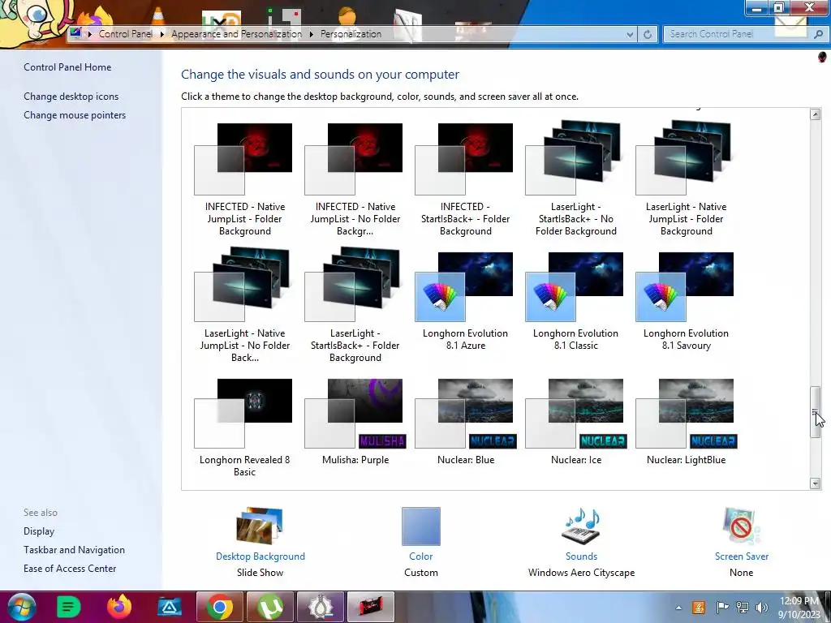Open the orange Java tray icon
This screenshot has width=831, height=623.
click(699, 607)
